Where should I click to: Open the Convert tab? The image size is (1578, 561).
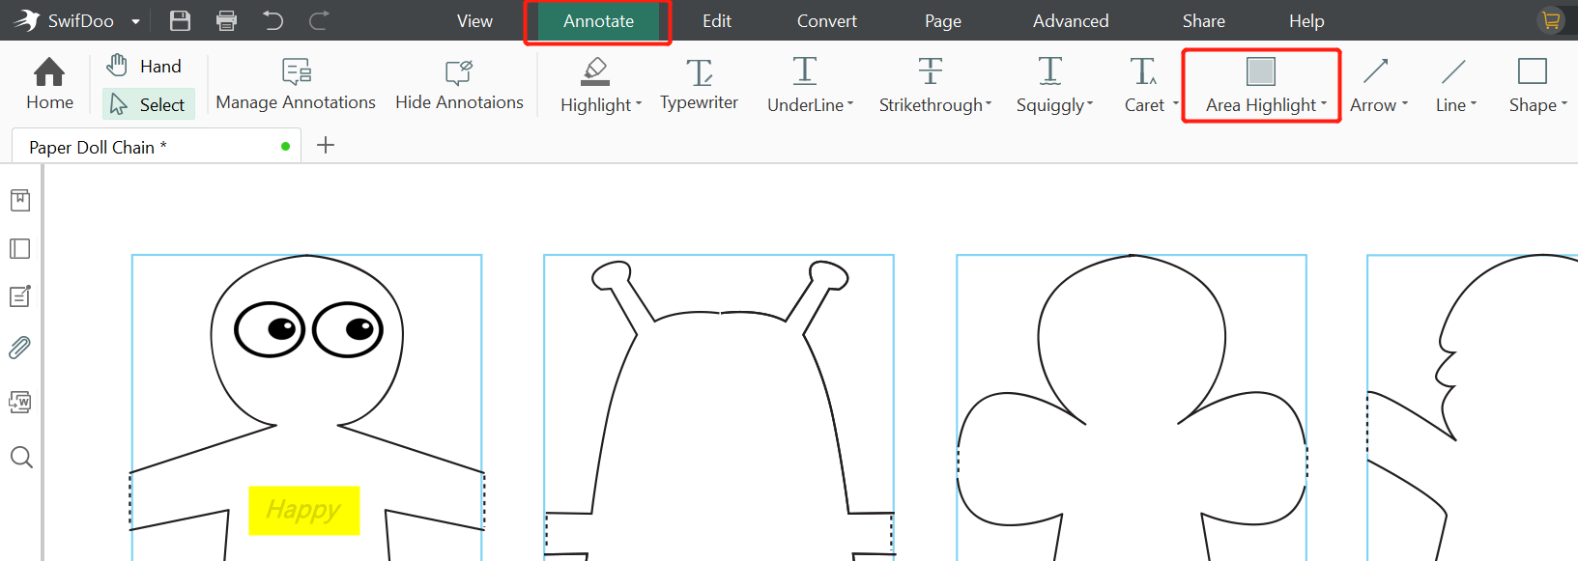(826, 20)
